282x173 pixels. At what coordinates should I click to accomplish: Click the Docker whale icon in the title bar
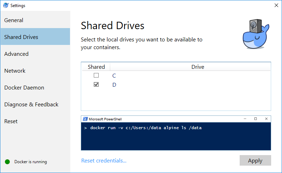tap(6, 5)
